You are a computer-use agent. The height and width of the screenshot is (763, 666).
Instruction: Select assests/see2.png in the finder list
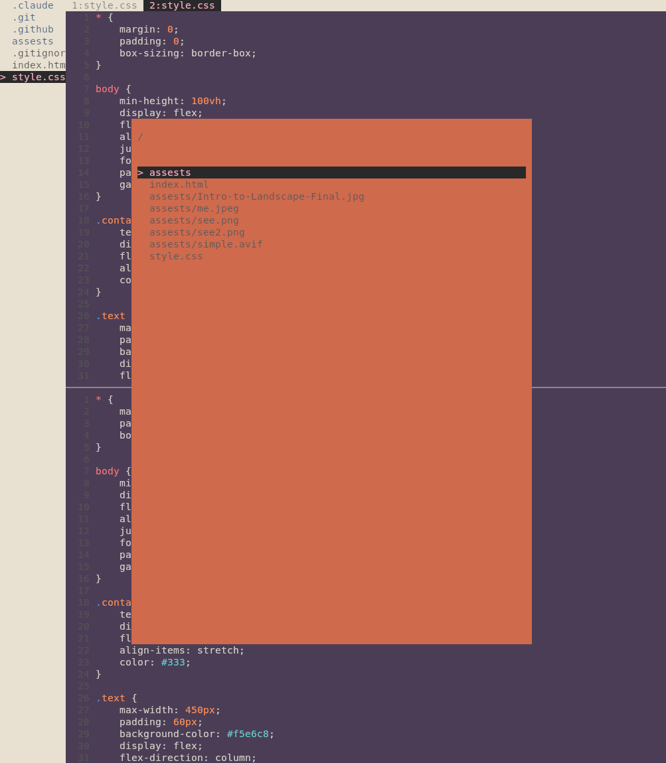(197, 232)
